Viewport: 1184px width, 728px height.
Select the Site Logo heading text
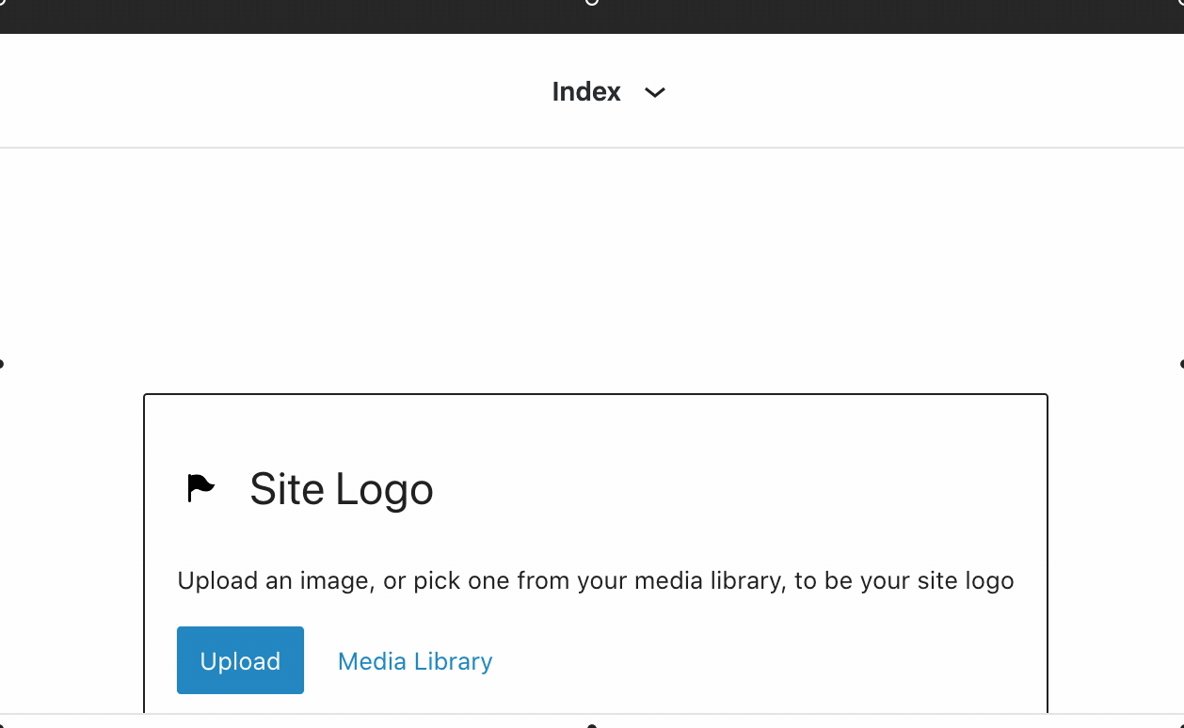[341, 489]
